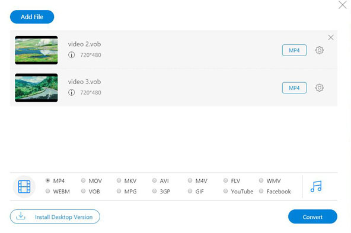Viewport: 351px width, 233px height.
Task: Click download icon in Install Desktop Version
Action: (21, 216)
